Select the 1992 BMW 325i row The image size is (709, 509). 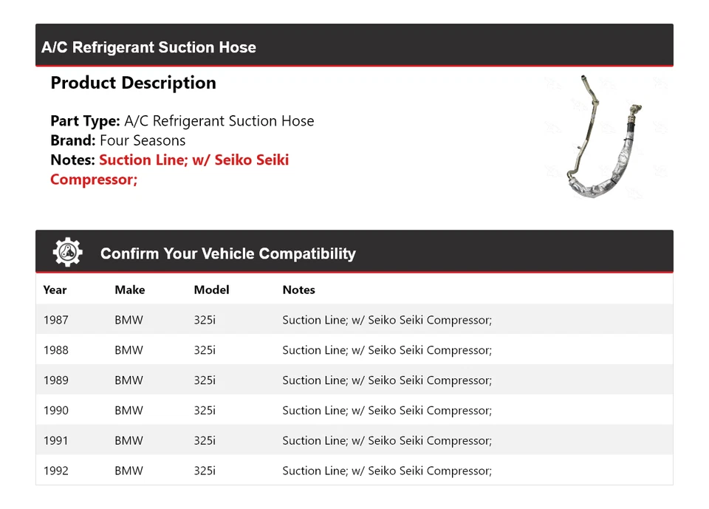[x=354, y=471]
